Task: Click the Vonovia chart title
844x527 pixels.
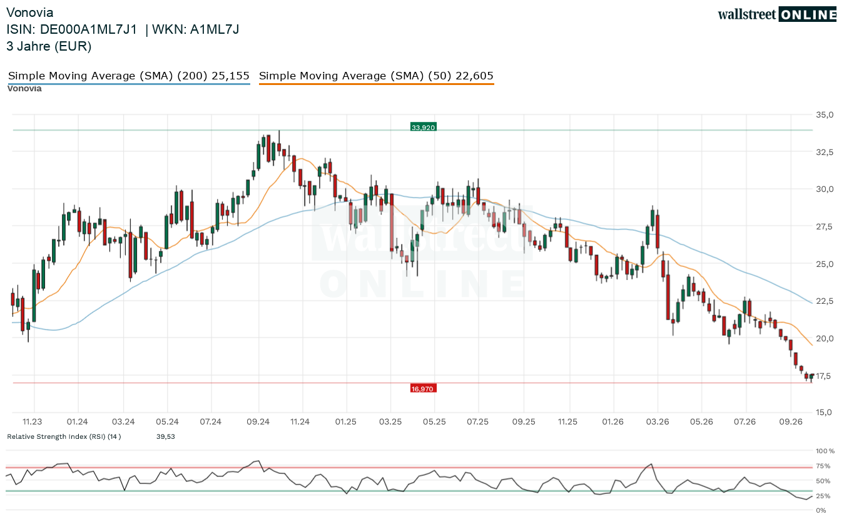Action: point(29,13)
